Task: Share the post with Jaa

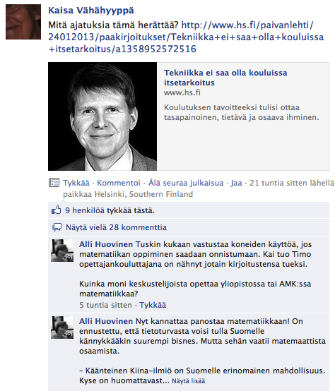Action: click(236, 183)
